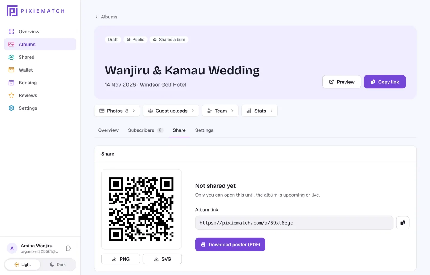This screenshot has height=275, width=430.
Task: Open the Wallet sidebar section
Action: click(40, 70)
